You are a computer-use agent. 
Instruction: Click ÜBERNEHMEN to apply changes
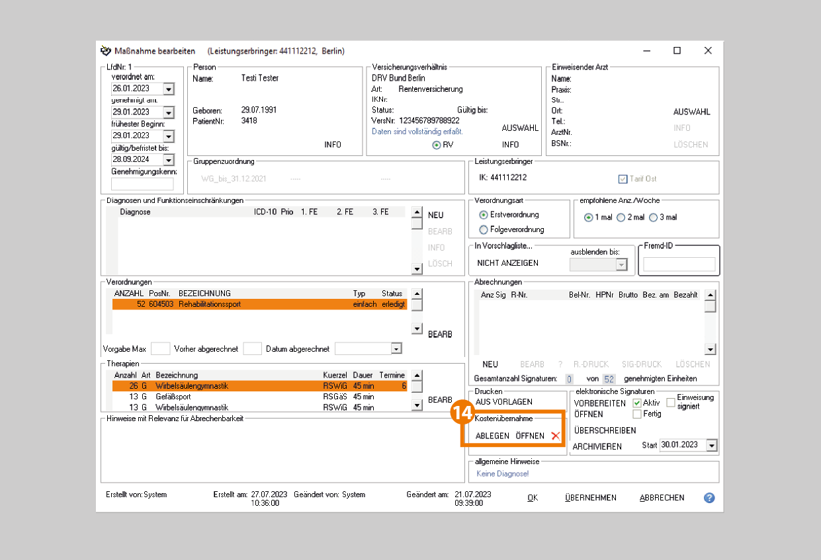[590, 498]
